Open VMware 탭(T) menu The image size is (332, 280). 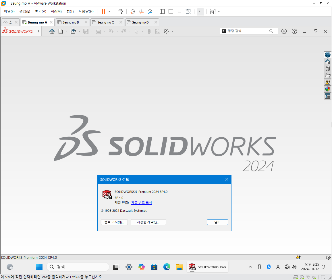point(70,11)
